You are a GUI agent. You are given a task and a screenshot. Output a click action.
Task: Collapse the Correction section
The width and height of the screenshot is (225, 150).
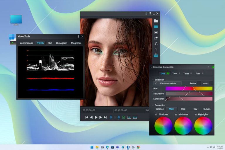point(153,105)
